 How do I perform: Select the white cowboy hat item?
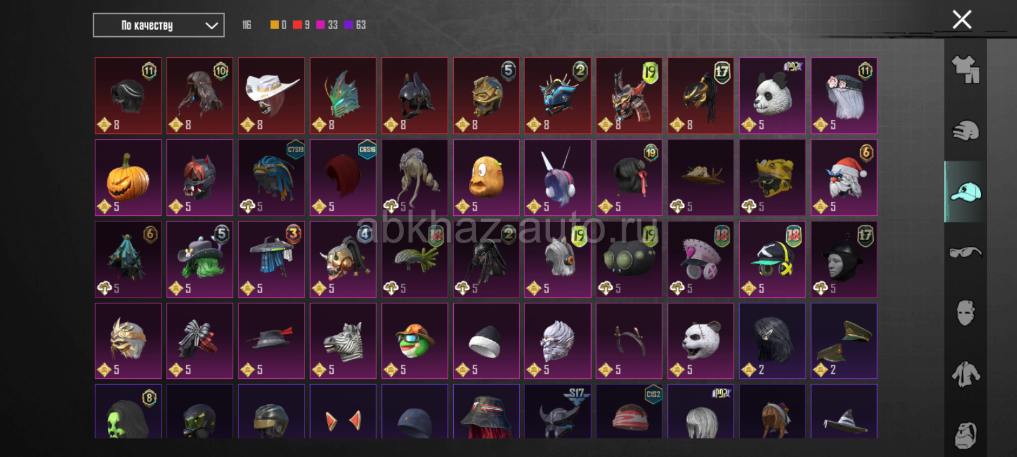pyautogui.click(x=271, y=95)
